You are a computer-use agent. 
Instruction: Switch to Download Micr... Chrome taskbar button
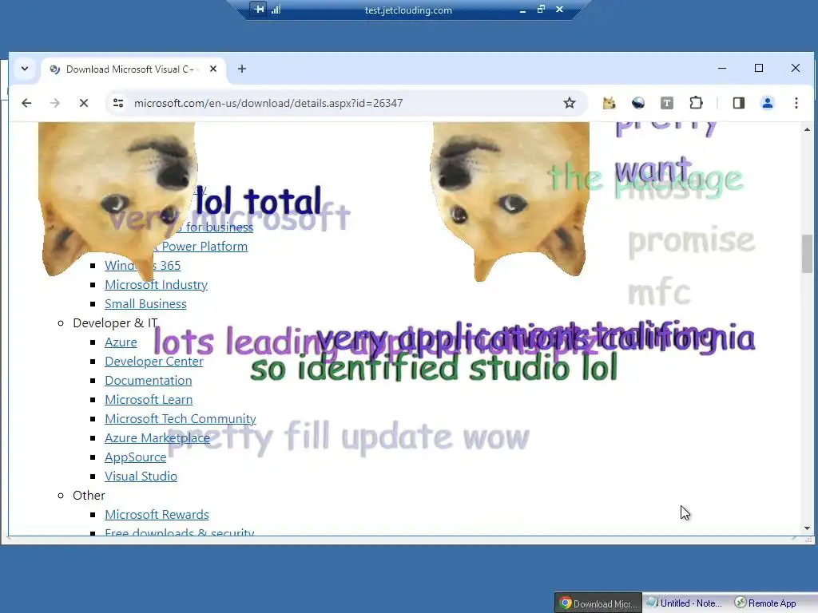(x=598, y=603)
